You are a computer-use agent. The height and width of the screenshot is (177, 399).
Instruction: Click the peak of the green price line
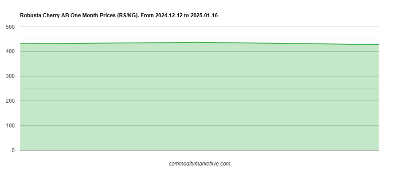click(199, 42)
